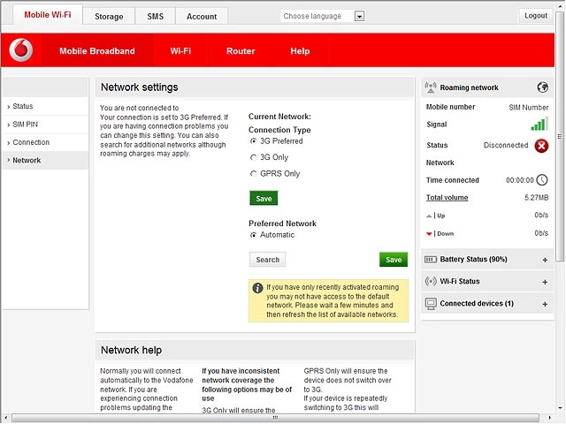Click the vertical scrollbar thumb
This screenshot has width=566, height=424.
[x=560, y=136]
